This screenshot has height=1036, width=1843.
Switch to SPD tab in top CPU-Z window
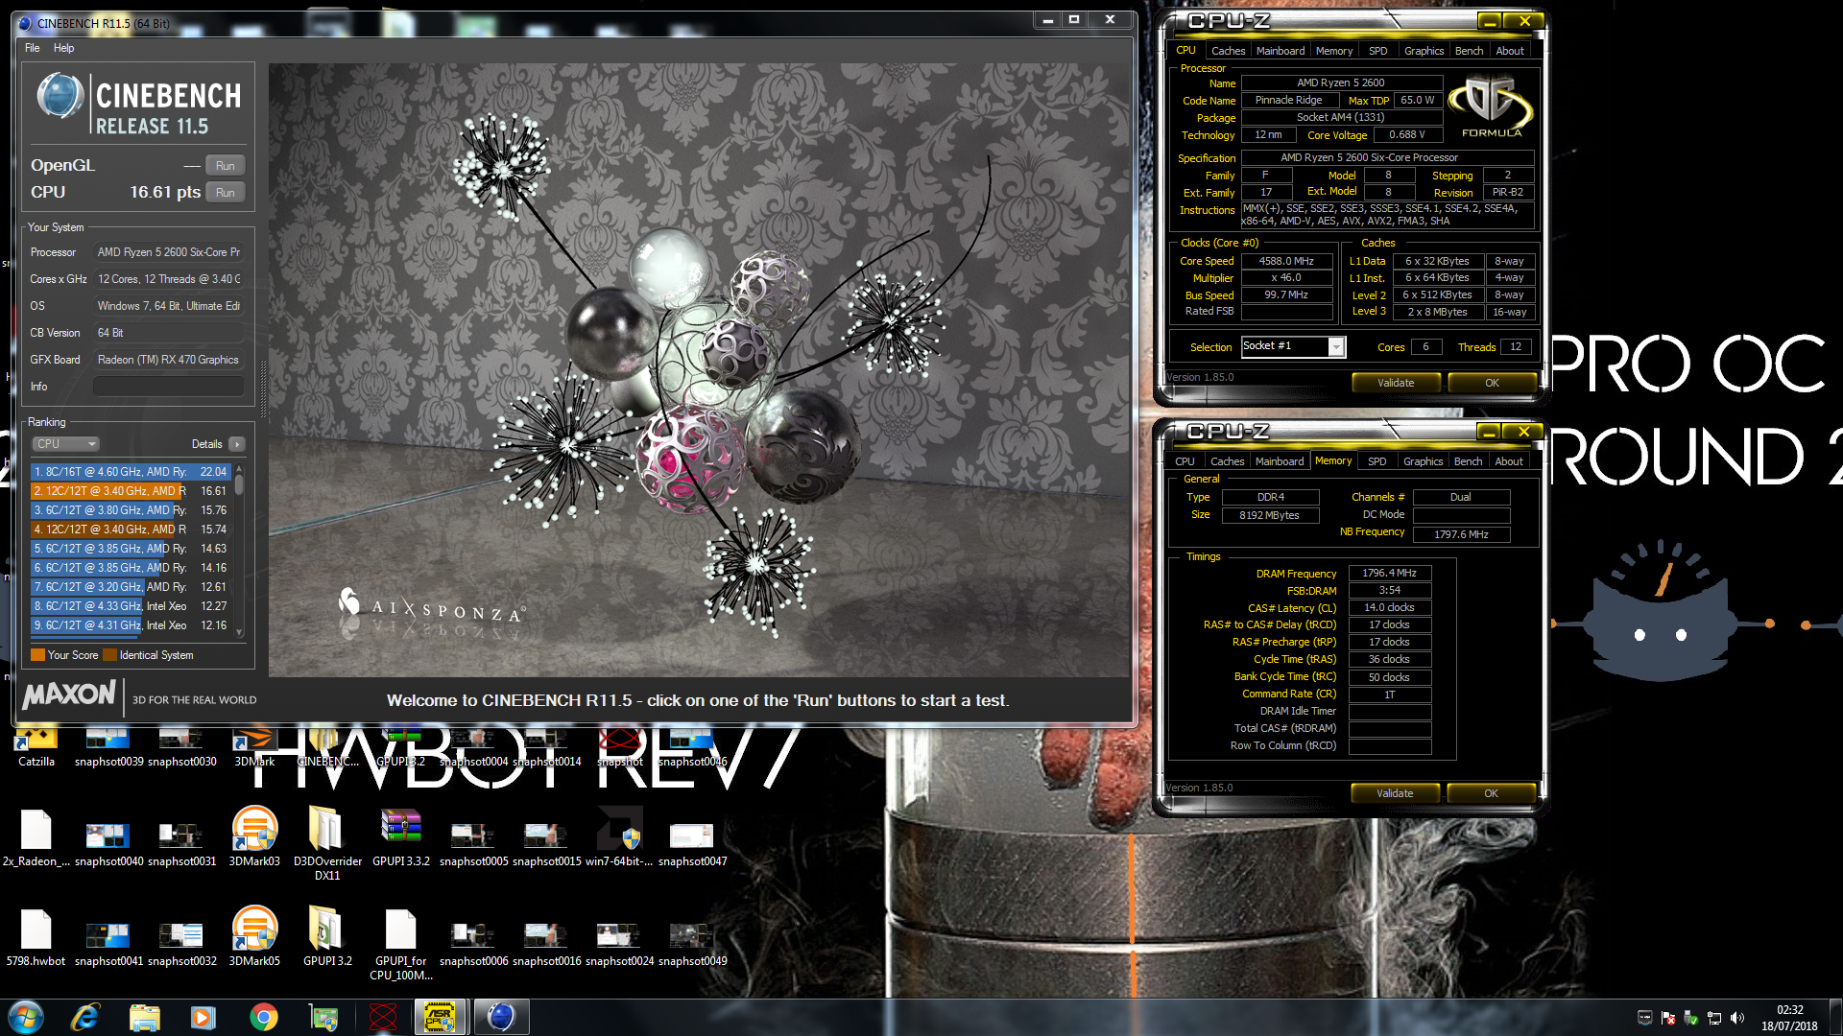click(1378, 51)
